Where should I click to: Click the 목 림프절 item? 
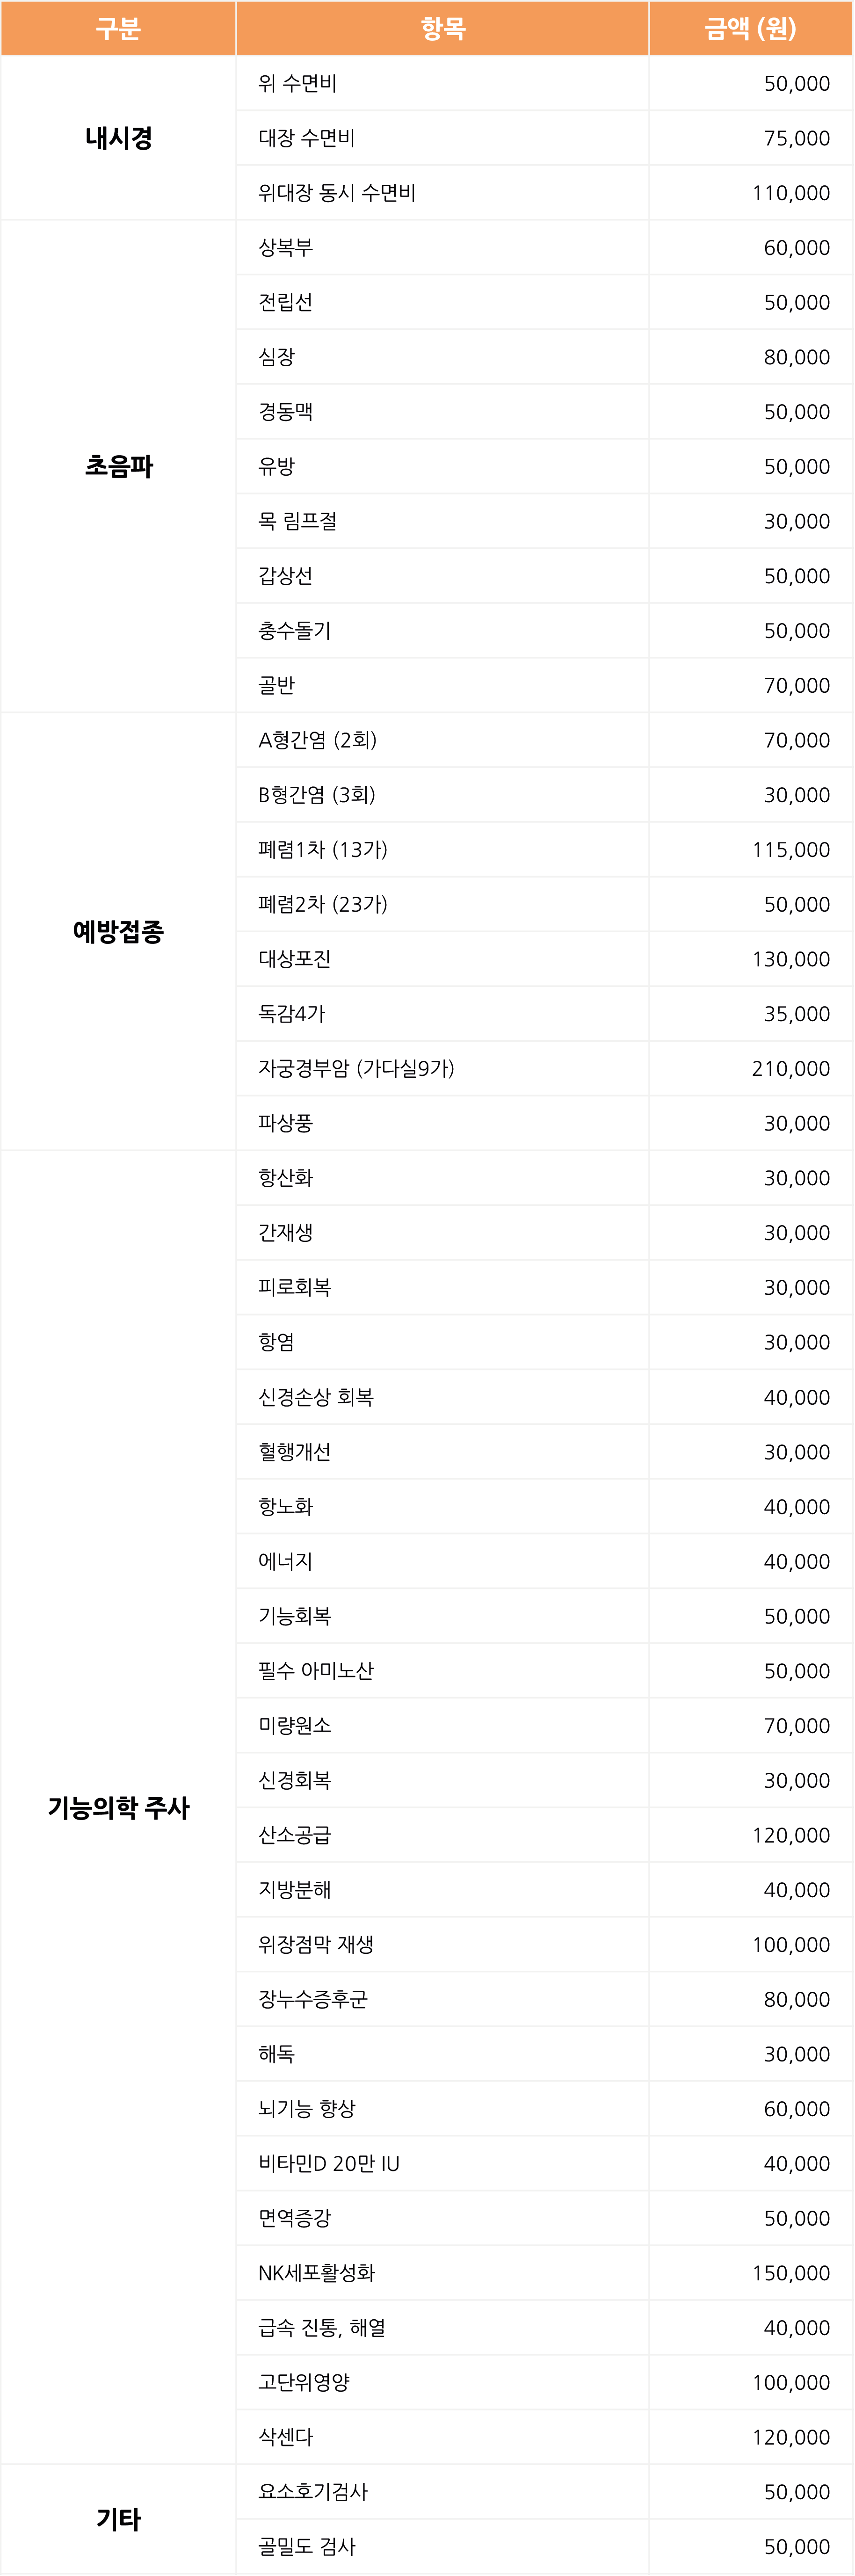pos(297,521)
